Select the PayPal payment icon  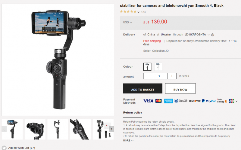[209, 101]
